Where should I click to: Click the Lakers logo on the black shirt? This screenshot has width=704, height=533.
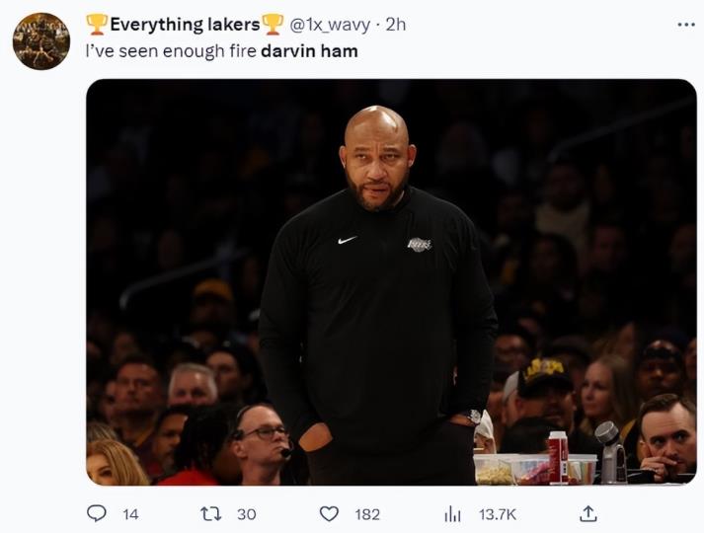click(x=420, y=245)
